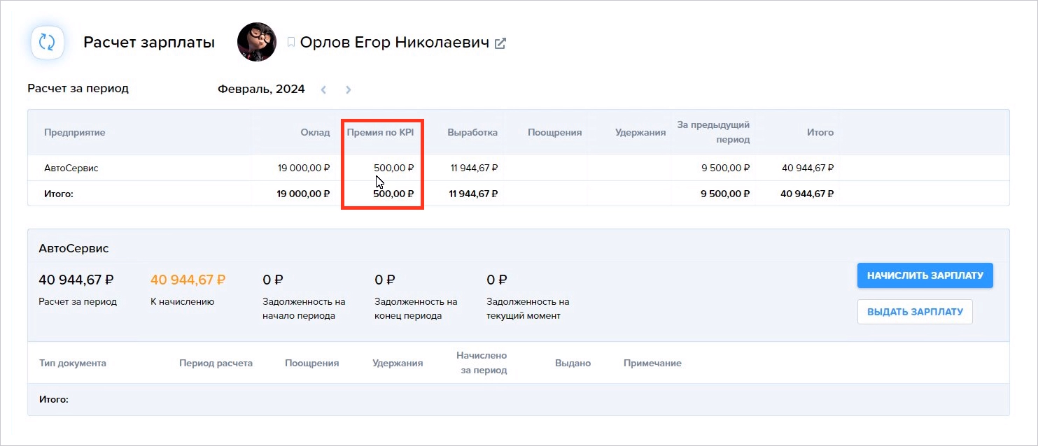Go to previous month with left chevron
The height and width of the screenshot is (446, 1038).
tap(323, 89)
